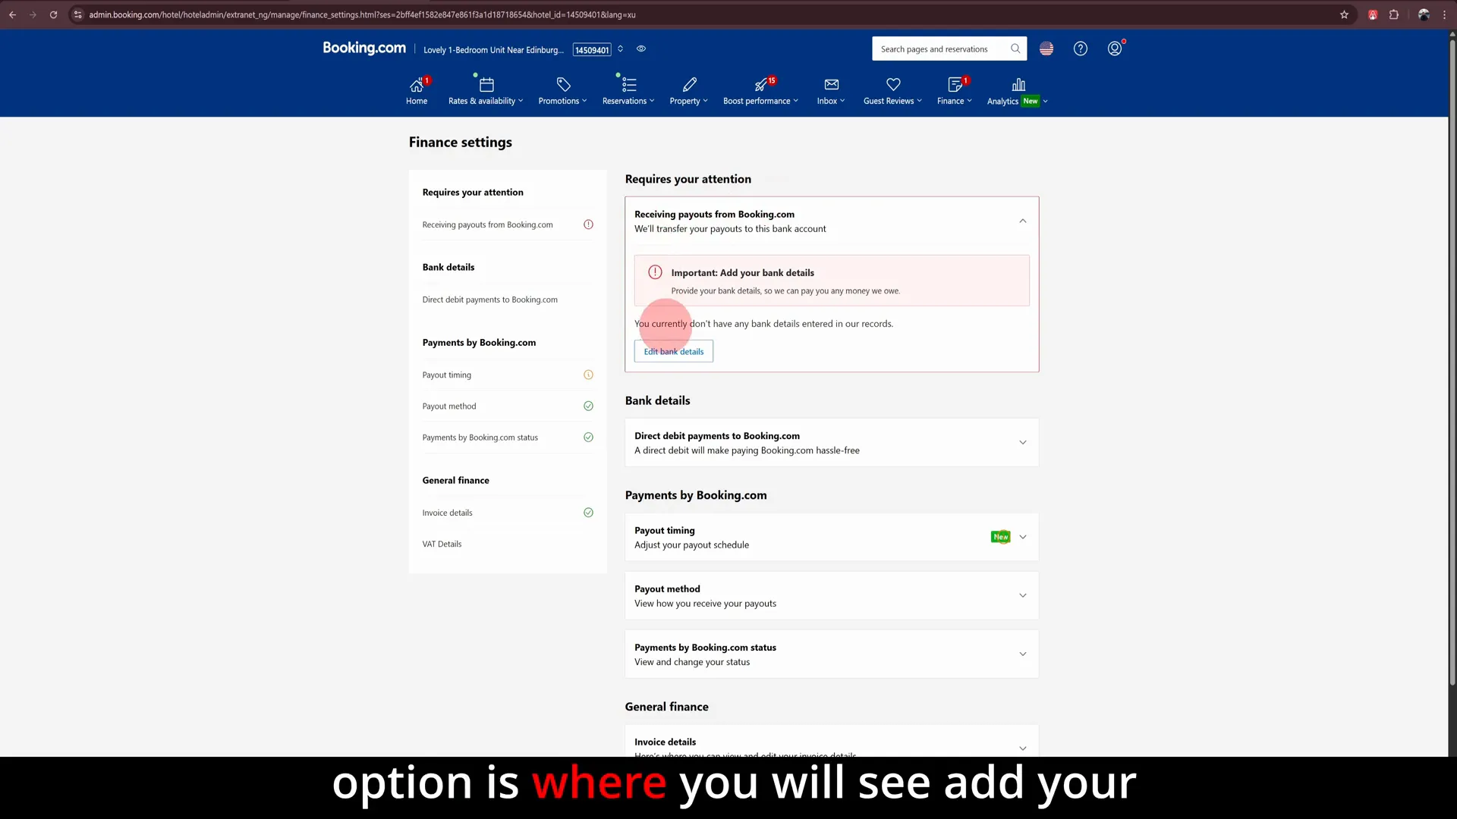Collapse the Receiving payouts from Booking.com card
Viewport: 1457px width, 819px height.
[1023, 221]
